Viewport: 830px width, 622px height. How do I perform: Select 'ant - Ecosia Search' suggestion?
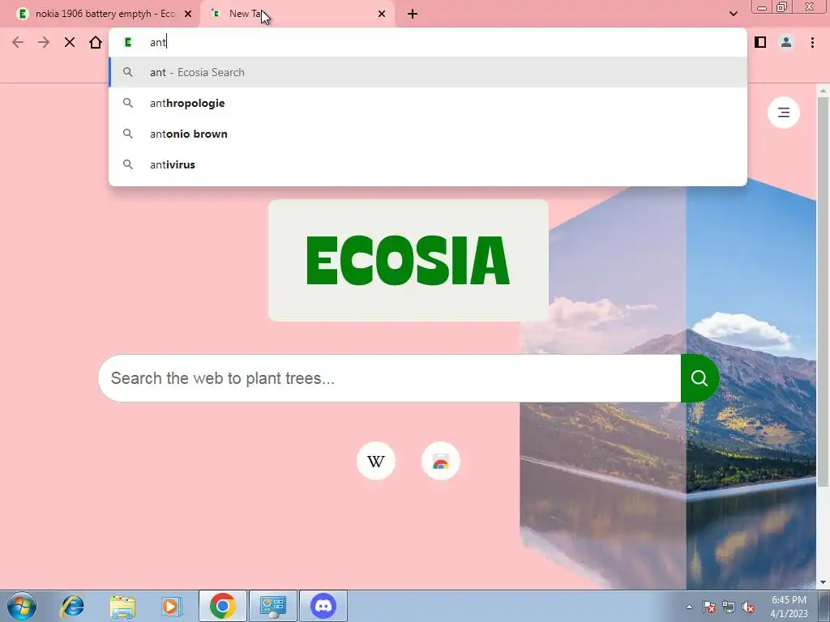(x=428, y=72)
